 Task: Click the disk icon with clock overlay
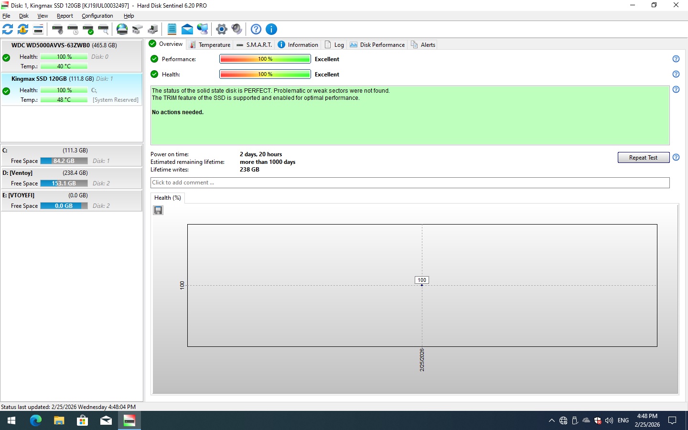(73, 29)
